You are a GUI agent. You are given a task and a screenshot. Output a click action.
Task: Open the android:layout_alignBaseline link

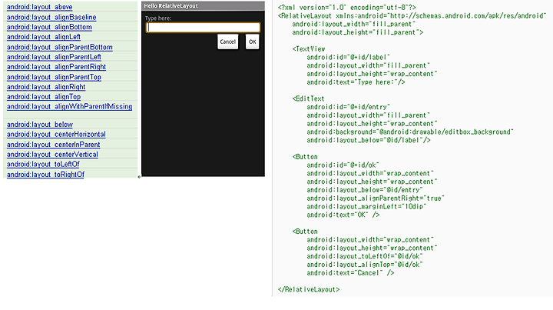[51, 17]
